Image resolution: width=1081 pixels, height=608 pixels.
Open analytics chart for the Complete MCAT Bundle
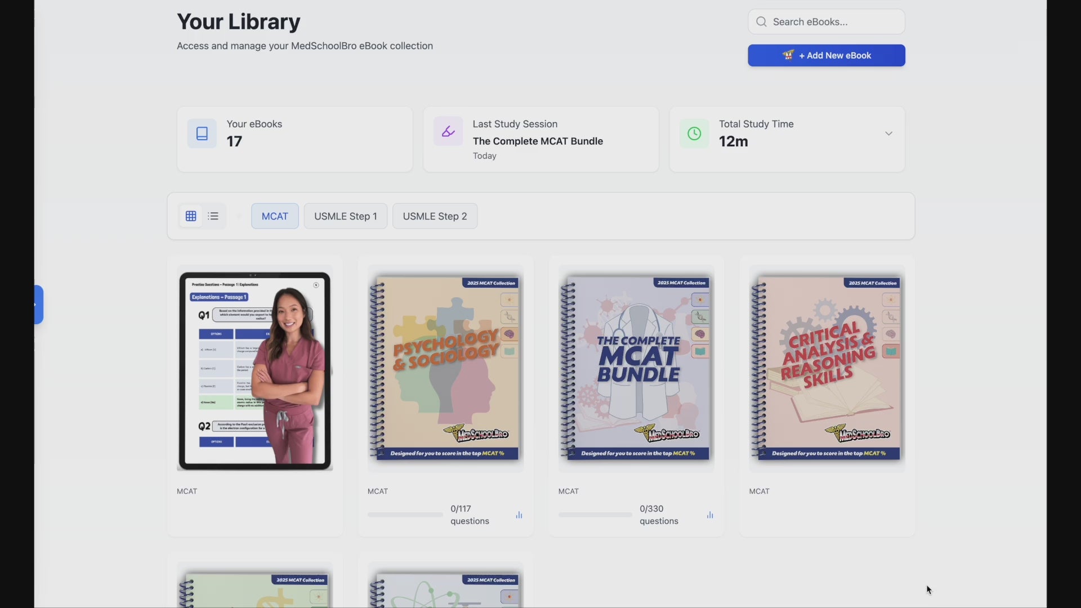(x=709, y=515)
